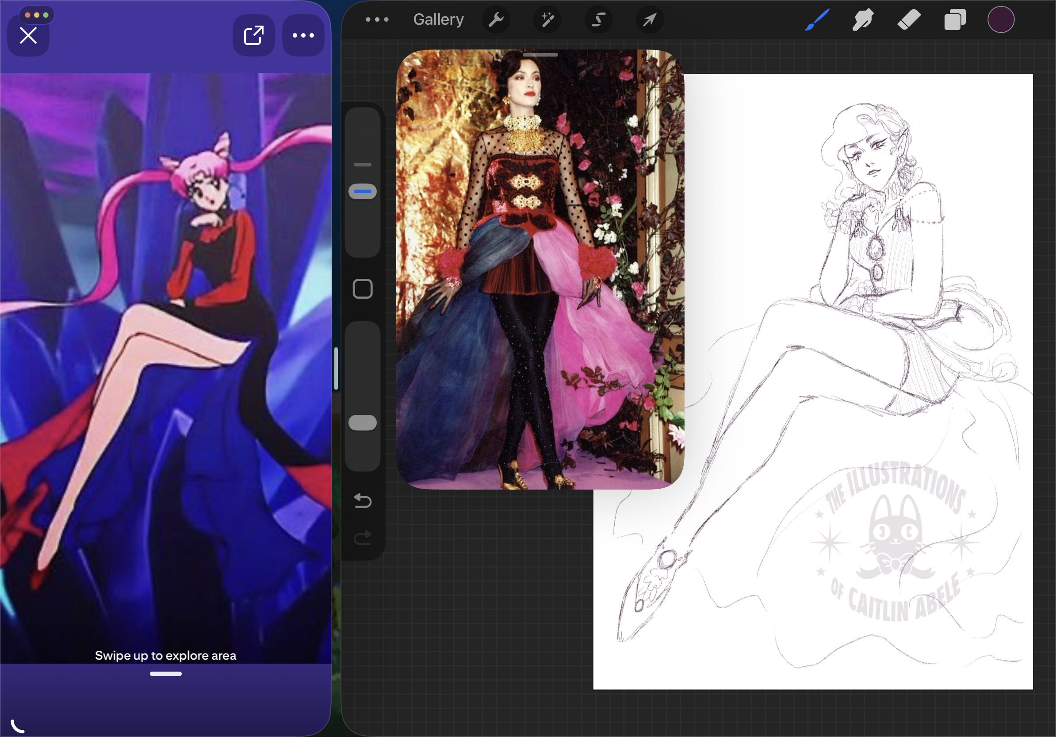Click the left app's window control dots

click(37, 15)
